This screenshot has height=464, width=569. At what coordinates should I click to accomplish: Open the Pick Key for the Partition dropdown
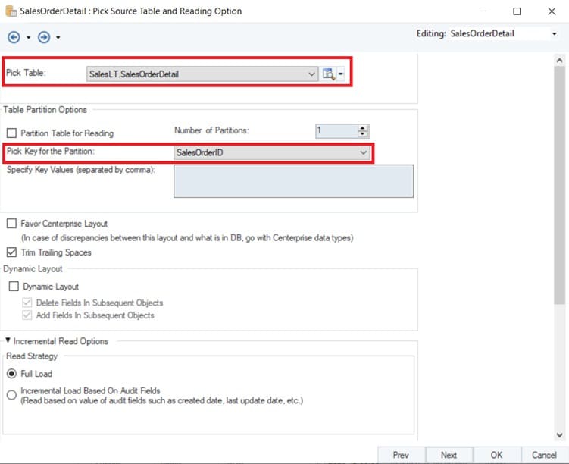(x=363, y=152)
